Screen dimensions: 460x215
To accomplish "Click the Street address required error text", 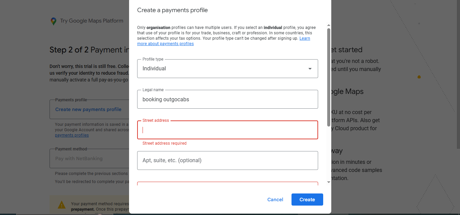I will (164, 143).
